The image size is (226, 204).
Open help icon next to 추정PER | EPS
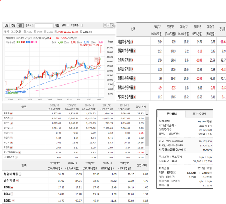179,181
